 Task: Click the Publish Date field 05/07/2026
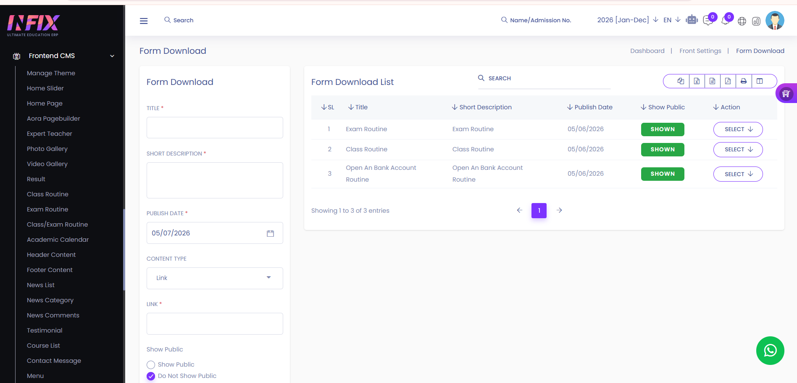pos(215,233)
